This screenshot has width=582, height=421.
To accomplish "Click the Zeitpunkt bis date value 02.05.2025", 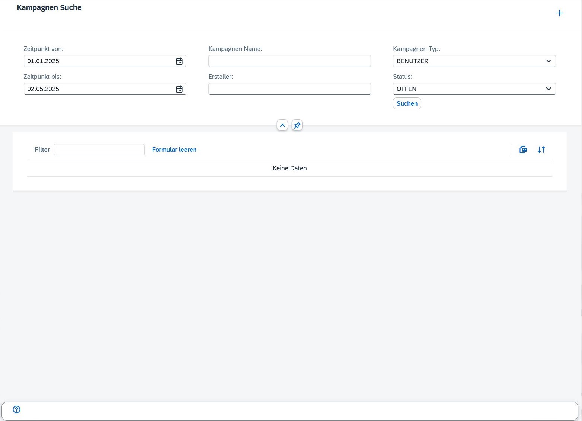I will click(x=43, y=89).
